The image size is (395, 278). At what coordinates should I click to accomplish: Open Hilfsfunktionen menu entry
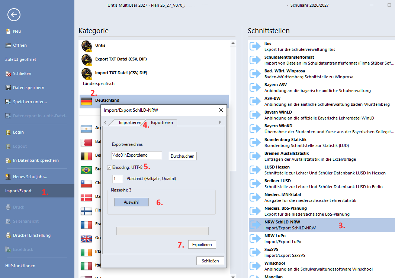pyautogui.click(x=20, y=266)
